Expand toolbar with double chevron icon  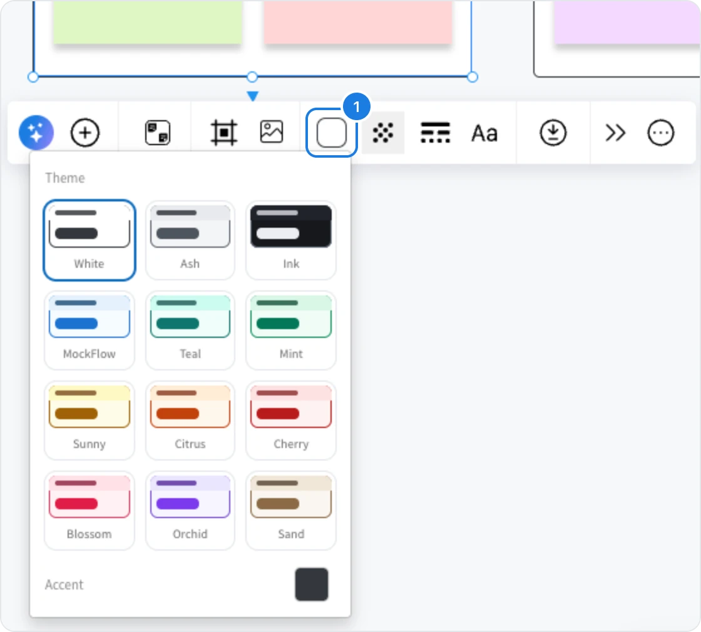[x=615, y=133]
